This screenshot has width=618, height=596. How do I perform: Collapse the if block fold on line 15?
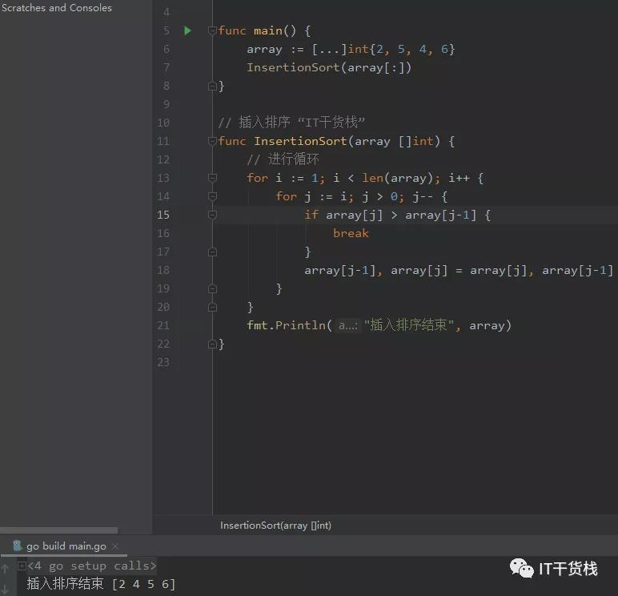click(212, 215)
